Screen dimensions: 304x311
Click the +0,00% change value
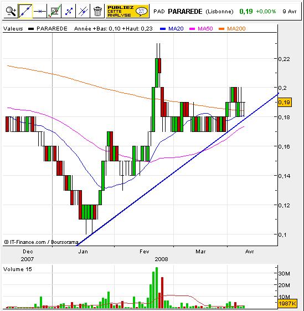tap(266, 11)
